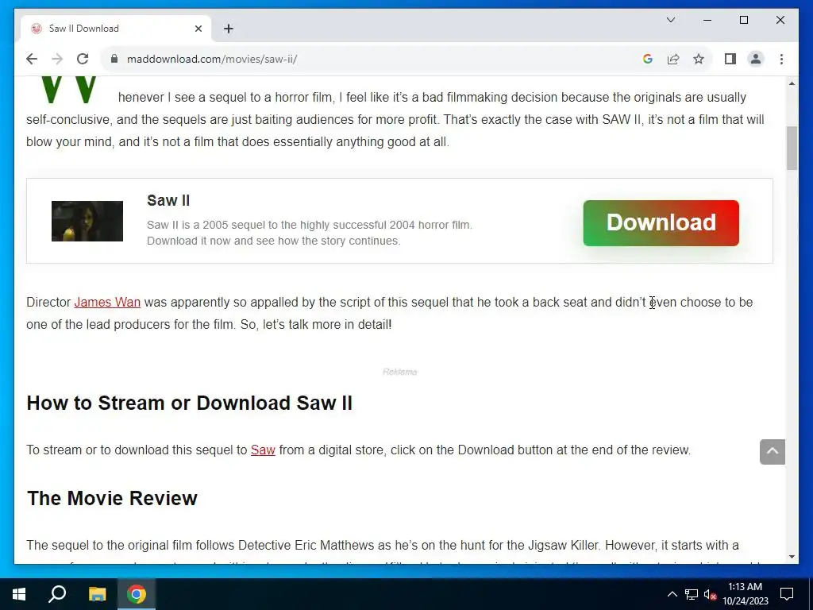Viewport: 813px width, 610px height.
Task: Open the Saw movie link
Action: point(263,450)
